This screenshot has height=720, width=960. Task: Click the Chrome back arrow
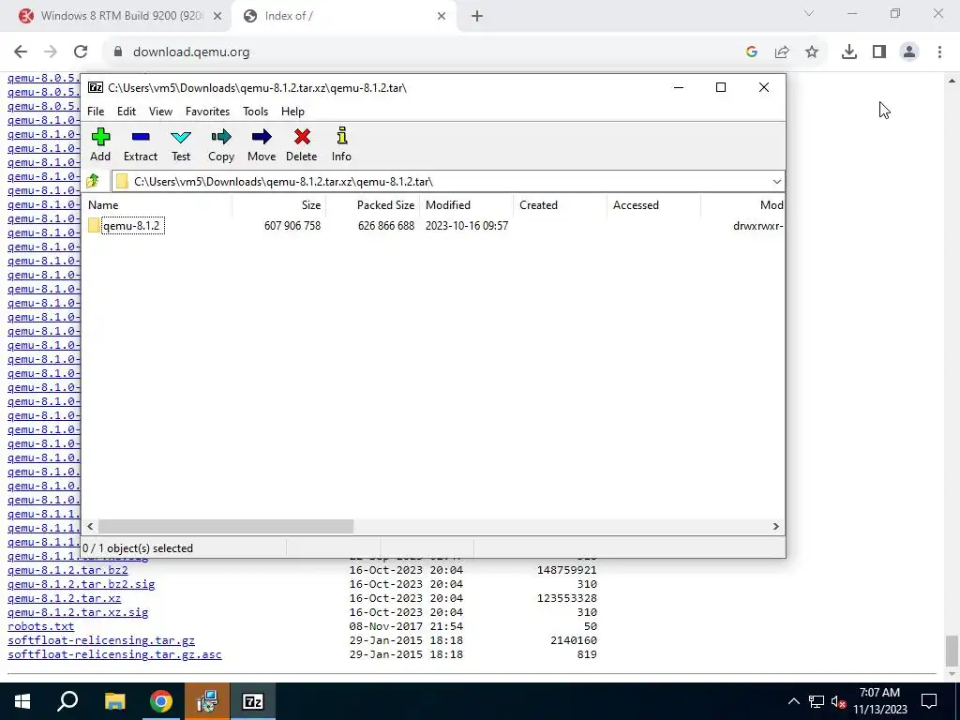tap(21, 52)
